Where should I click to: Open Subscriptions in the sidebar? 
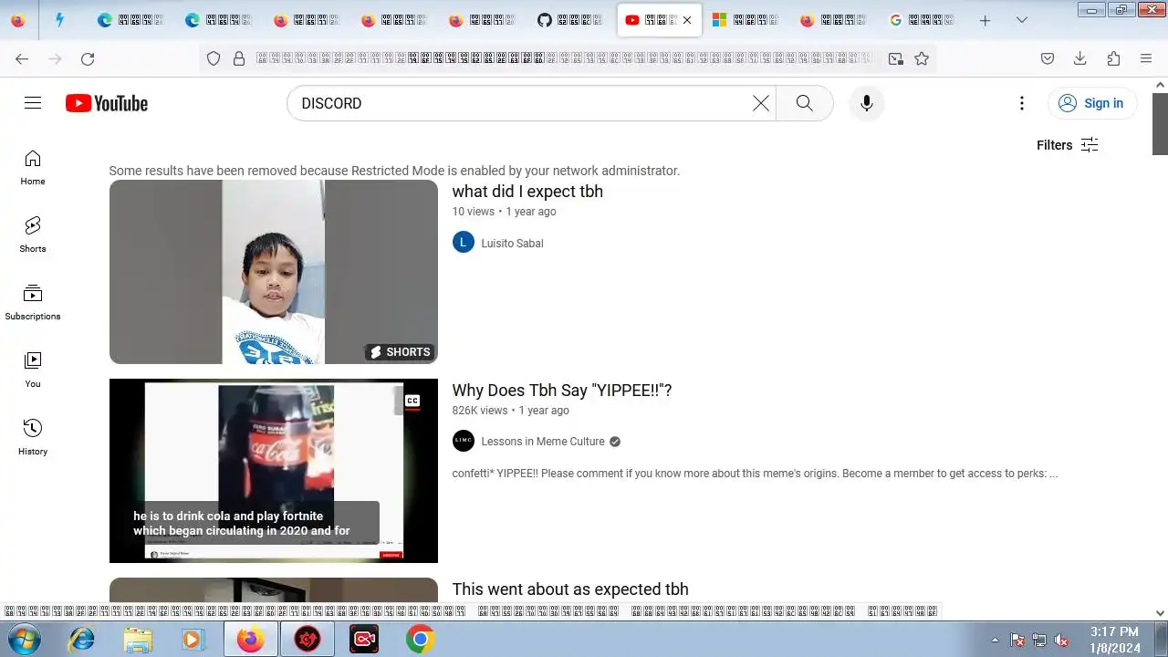point(33,302)
